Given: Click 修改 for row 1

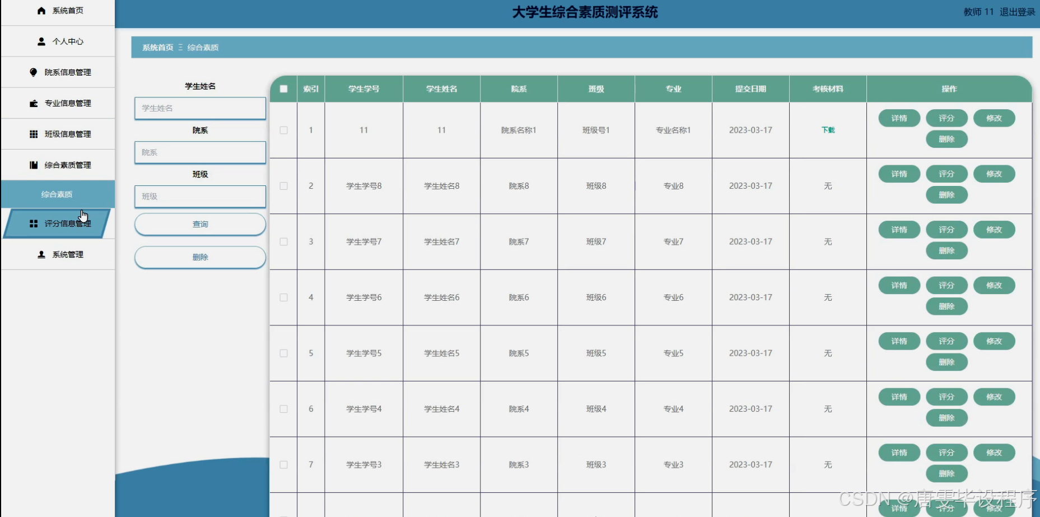Looking at the screenshot, I should [994, 118].
